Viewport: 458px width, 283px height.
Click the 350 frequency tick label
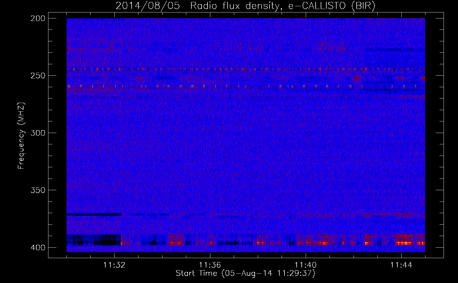point(38,190)
